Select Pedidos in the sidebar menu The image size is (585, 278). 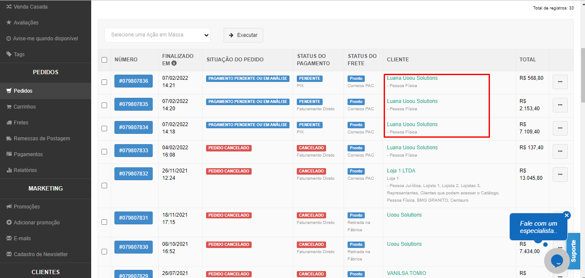[46, 91]
